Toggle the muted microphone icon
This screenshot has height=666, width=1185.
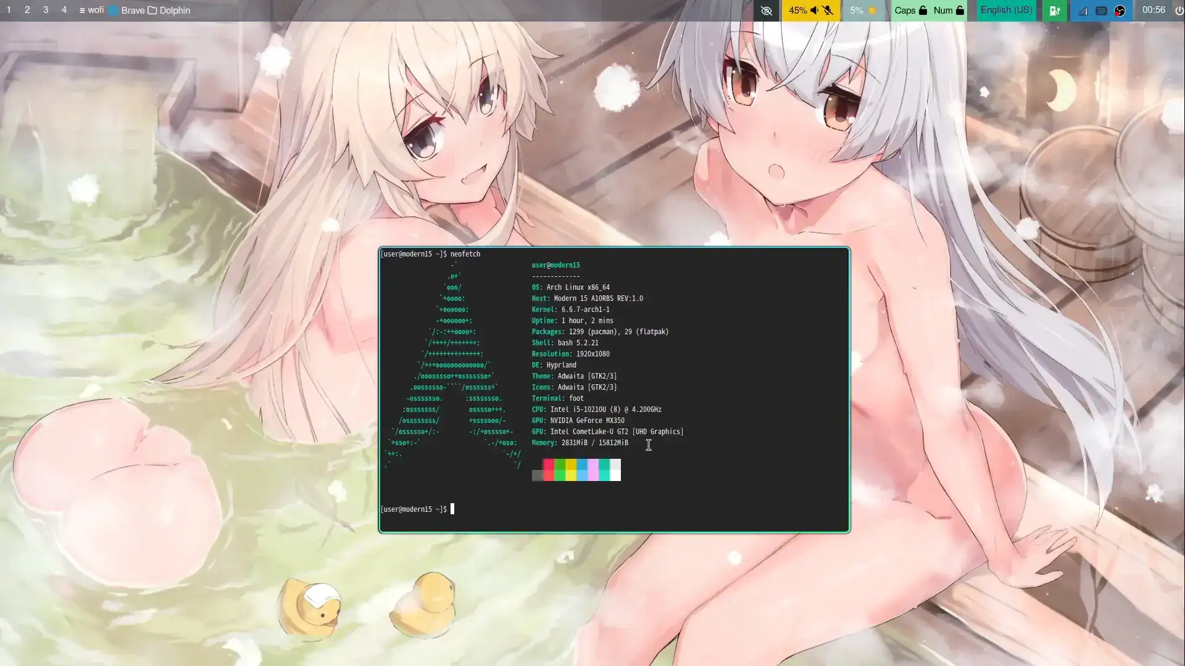[828, 10]
